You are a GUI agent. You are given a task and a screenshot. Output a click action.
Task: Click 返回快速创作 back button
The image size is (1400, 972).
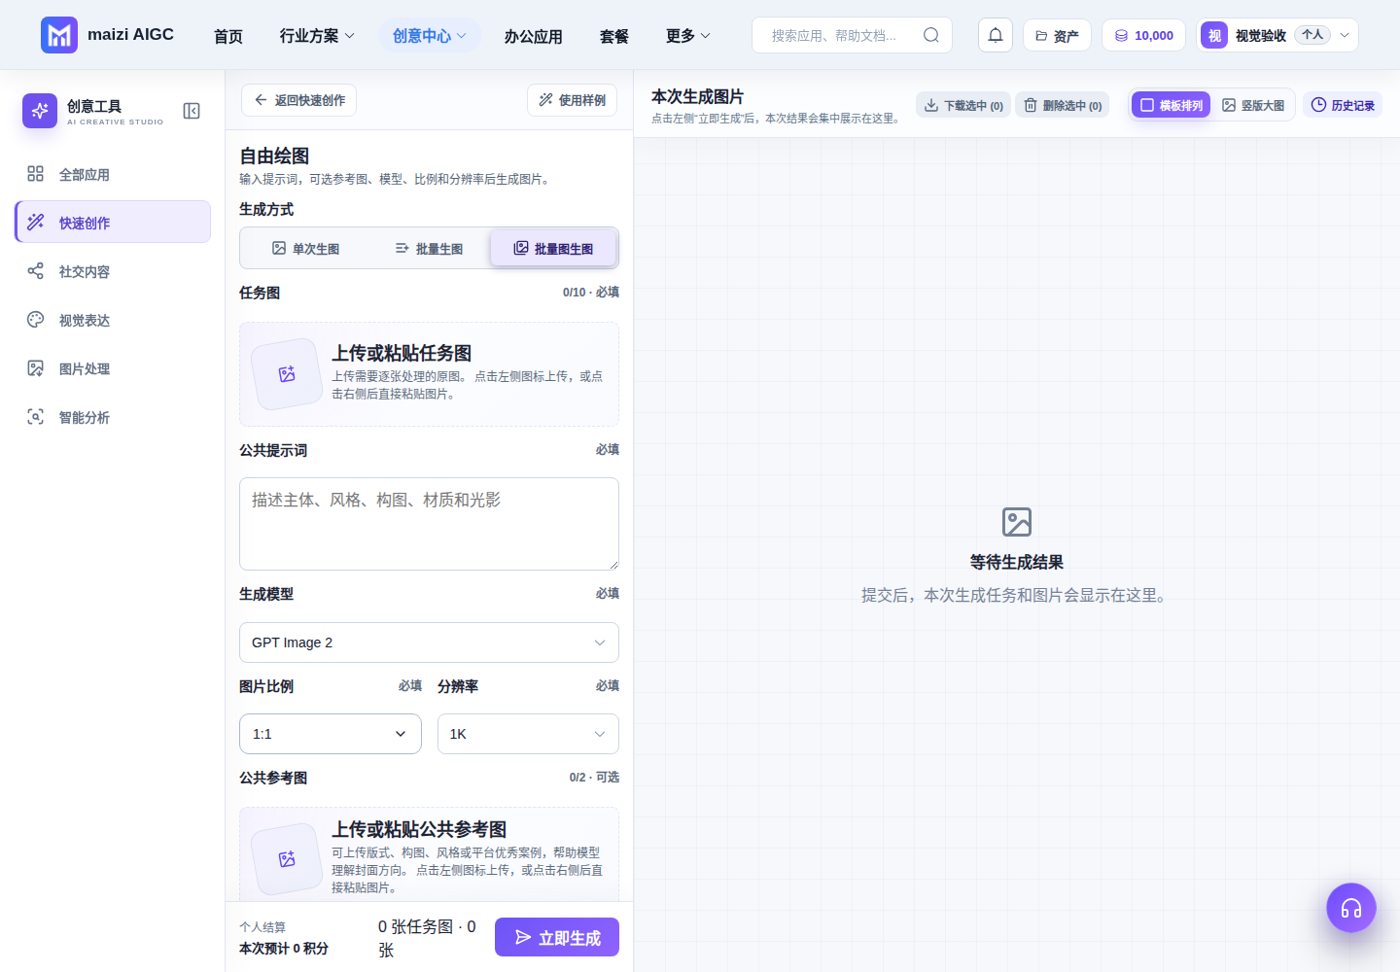click(299, 100)
